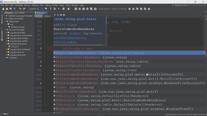Choose DefaultTableCellHeaderRenderer completion item
This screenshot has height=116, width=207.
click(x=129, y=62)
